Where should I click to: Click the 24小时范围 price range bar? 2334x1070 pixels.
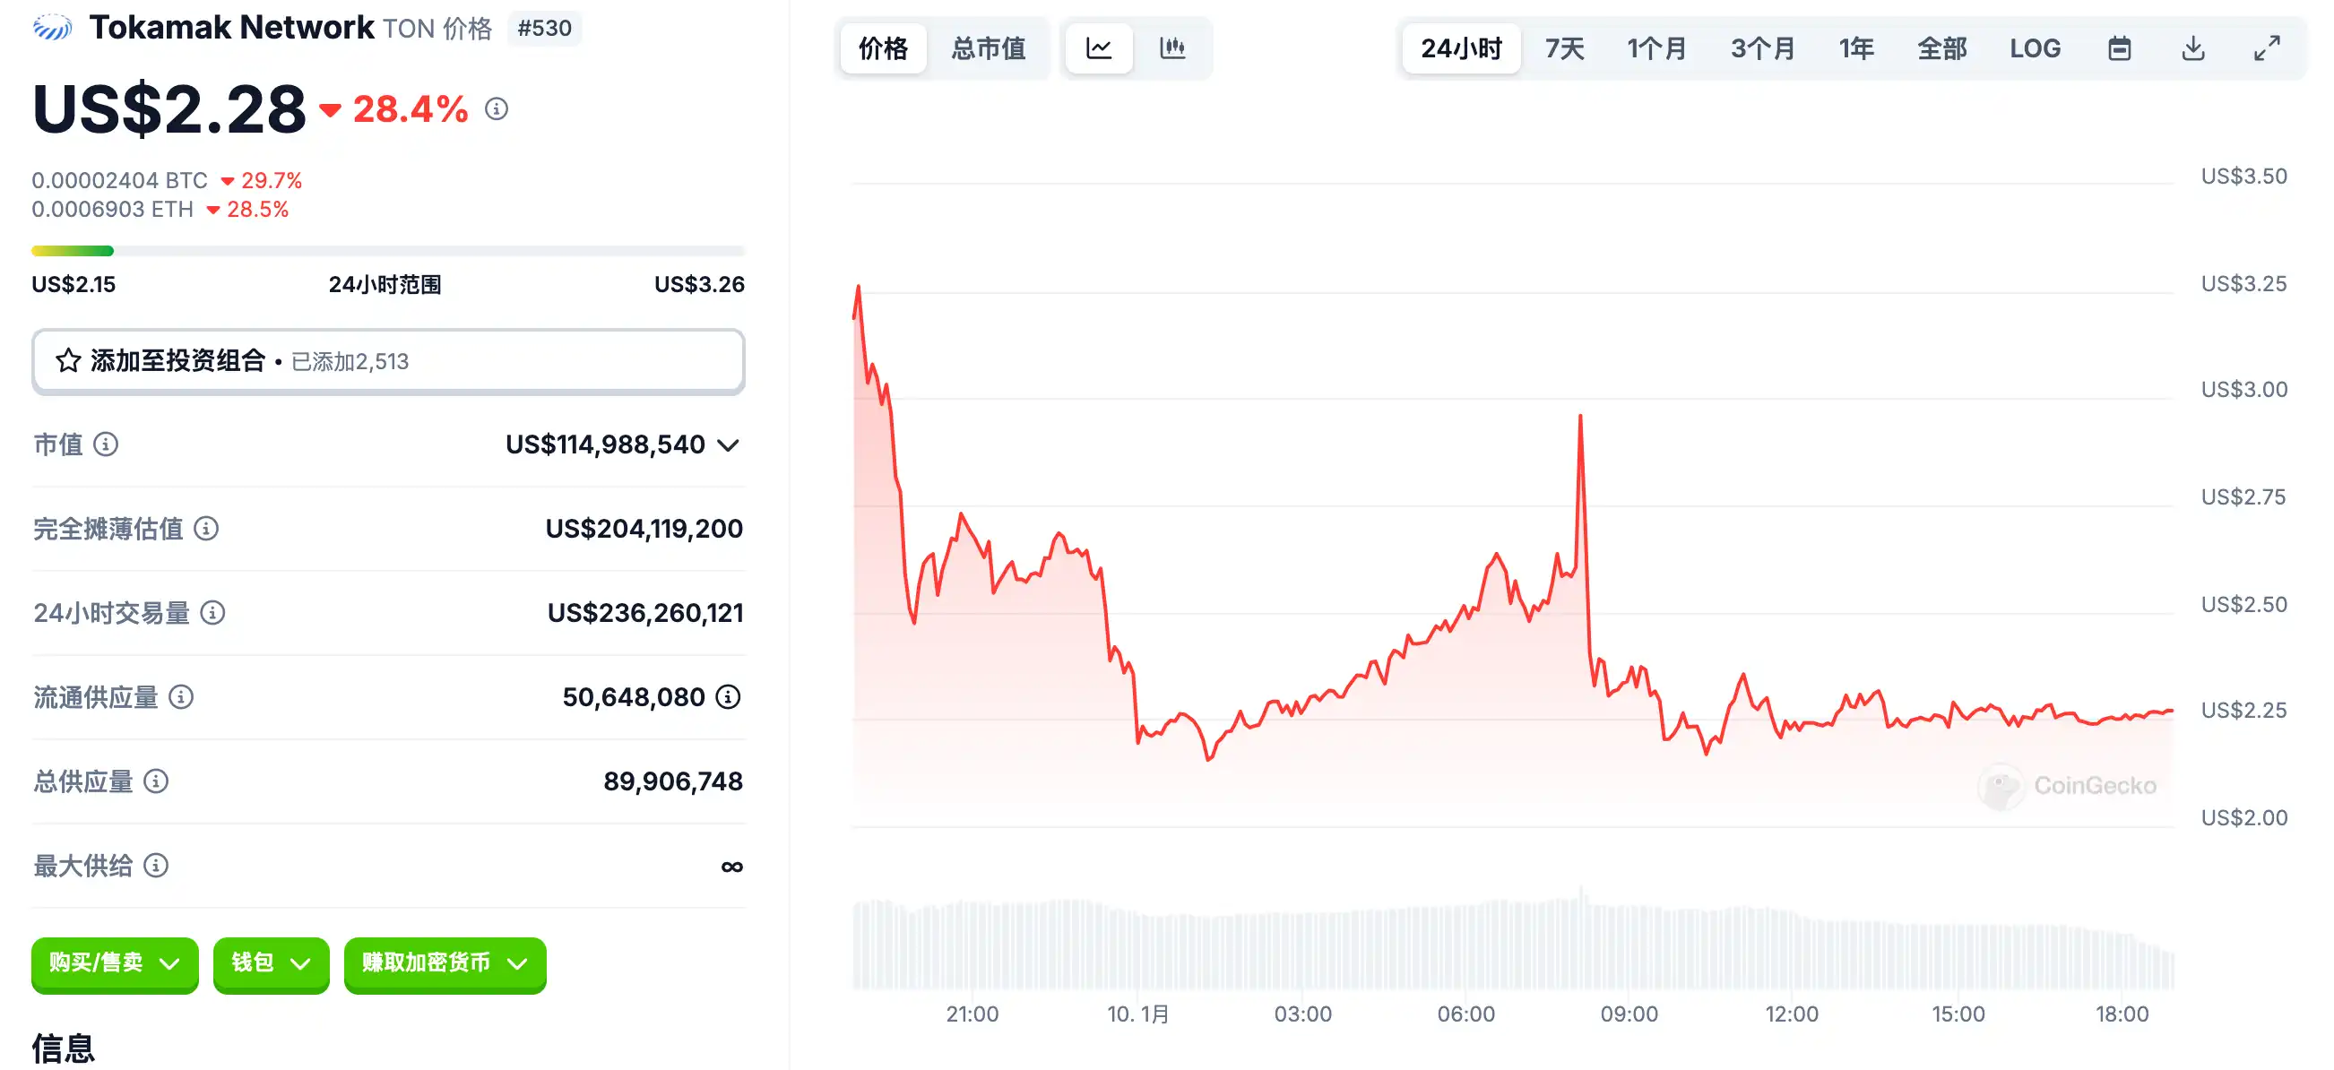[x=388, y=251]
